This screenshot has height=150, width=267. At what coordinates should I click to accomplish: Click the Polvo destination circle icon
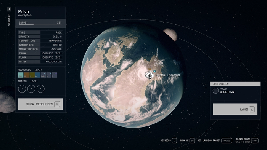216,91
